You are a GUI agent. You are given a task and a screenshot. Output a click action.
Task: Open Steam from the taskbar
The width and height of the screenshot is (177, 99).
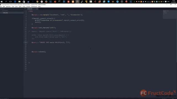pos(28,2)
